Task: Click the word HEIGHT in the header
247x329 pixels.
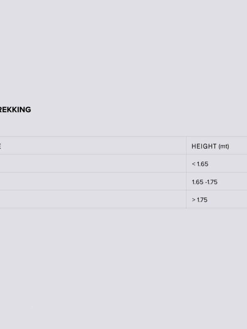Action: 204,146
